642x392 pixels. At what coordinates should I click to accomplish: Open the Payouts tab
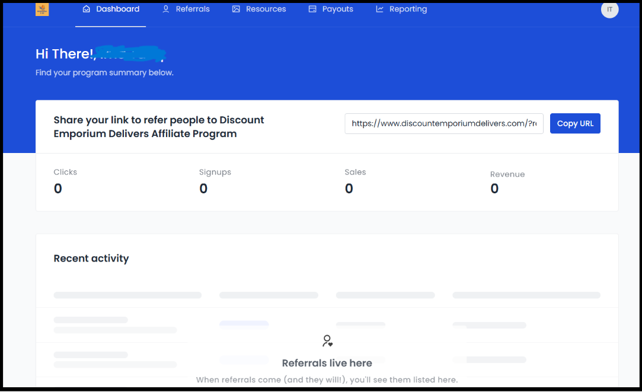(331, 9)
